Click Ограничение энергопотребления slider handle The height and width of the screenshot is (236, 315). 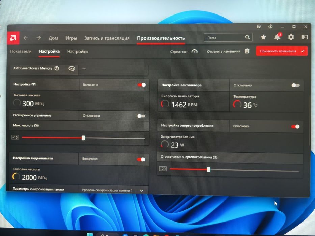point(209,169)
